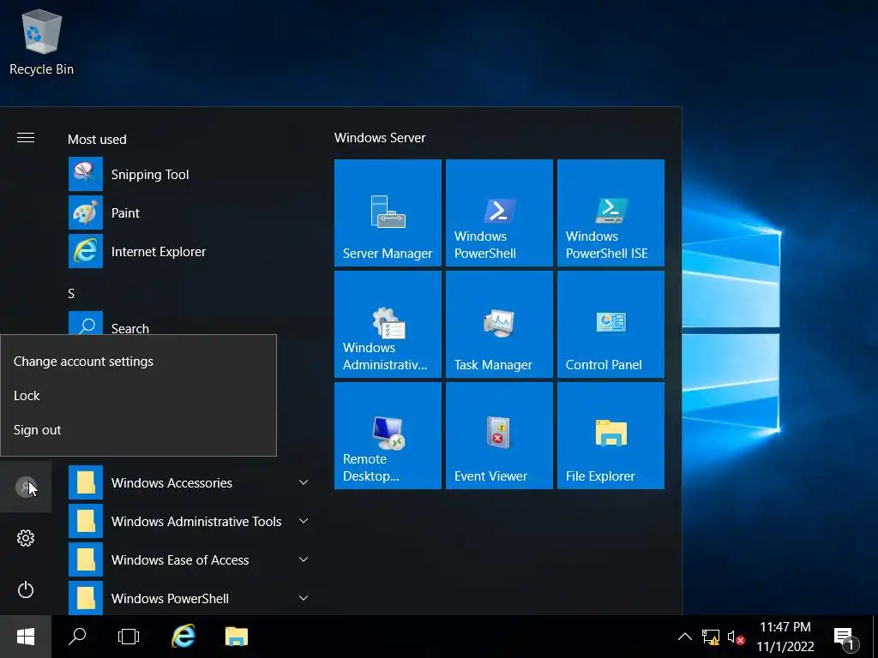This screenshot has width=878, height=658.
Task: Expand Windows Ease of Access chevron
Action: pyautogui.click(x=304, y=559)
